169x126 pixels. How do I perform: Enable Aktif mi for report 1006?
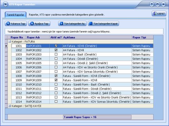coord(56,67)
